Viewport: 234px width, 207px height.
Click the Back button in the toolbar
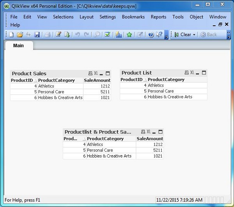click(x=209, y=35)
